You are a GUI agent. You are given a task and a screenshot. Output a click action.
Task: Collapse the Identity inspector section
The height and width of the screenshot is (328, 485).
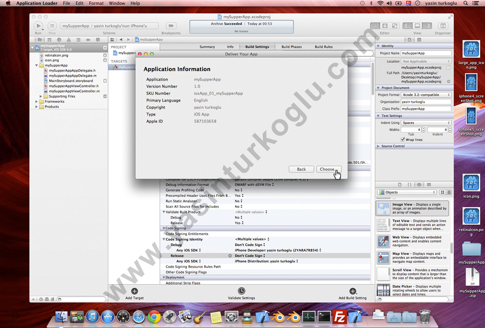378,46
